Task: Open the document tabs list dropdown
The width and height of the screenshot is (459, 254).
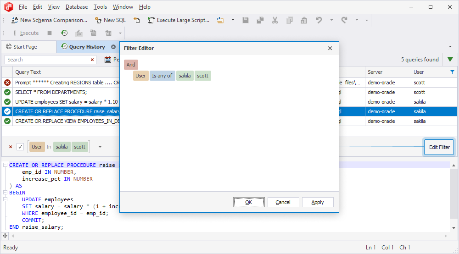Action: tap(450, 47)
